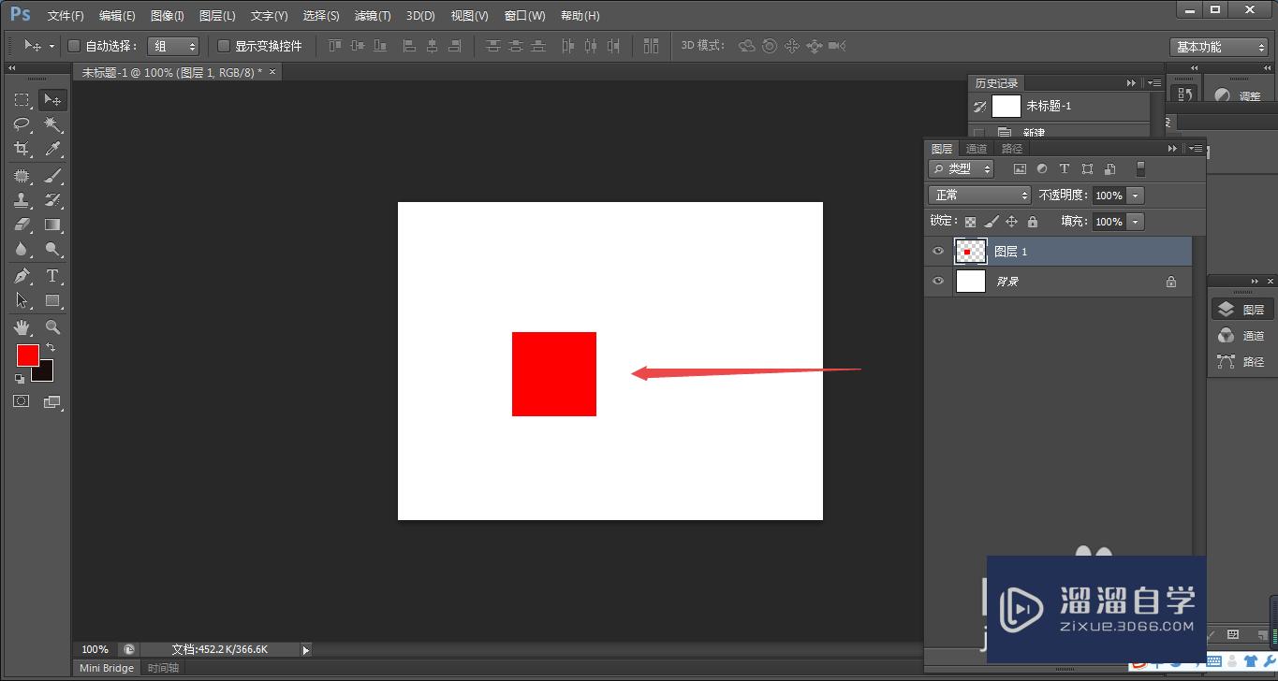Open the 类型 layer filter dropdown
The width and height of the screenshot is (1278, 681).
tap(962, 169)
